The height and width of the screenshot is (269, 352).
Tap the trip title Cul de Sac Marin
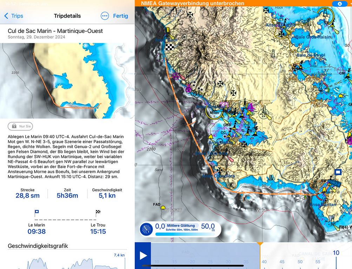click(55, 31)
